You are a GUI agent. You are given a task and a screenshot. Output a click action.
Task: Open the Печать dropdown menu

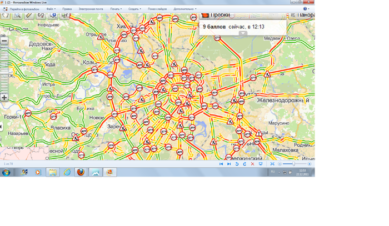coord(116,9)
